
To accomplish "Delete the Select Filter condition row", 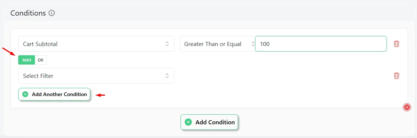I will 397,76.
